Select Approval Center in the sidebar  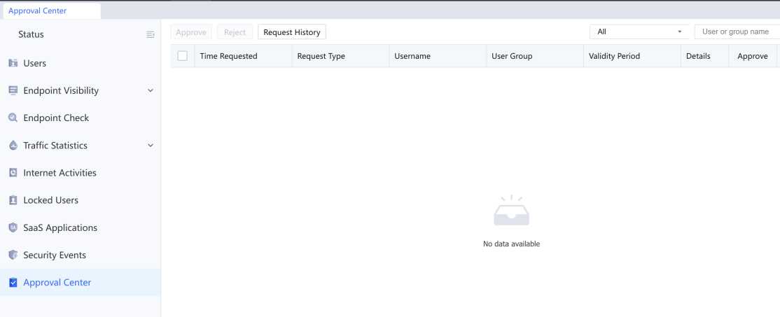[x=57, y=282]
